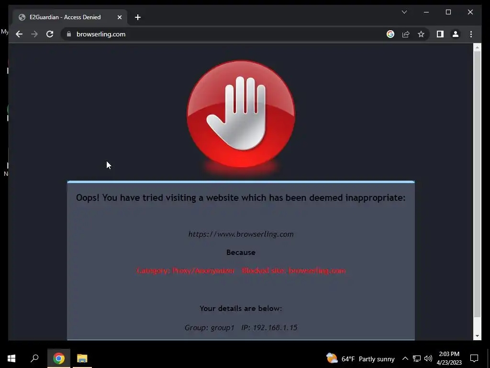View site info via the lock icon
Image resolution: width=490 pixels, height=368 pixels.
69,34
